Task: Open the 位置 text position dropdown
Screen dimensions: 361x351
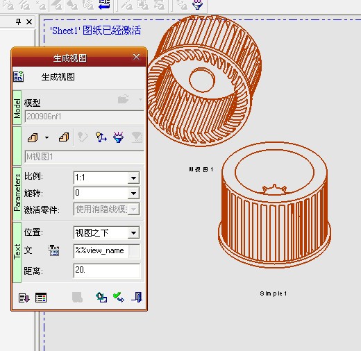Action: pos(133,232)
